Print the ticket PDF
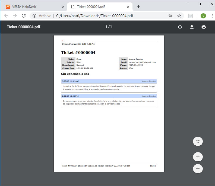The image size is (215, 186). pos(204,27)
